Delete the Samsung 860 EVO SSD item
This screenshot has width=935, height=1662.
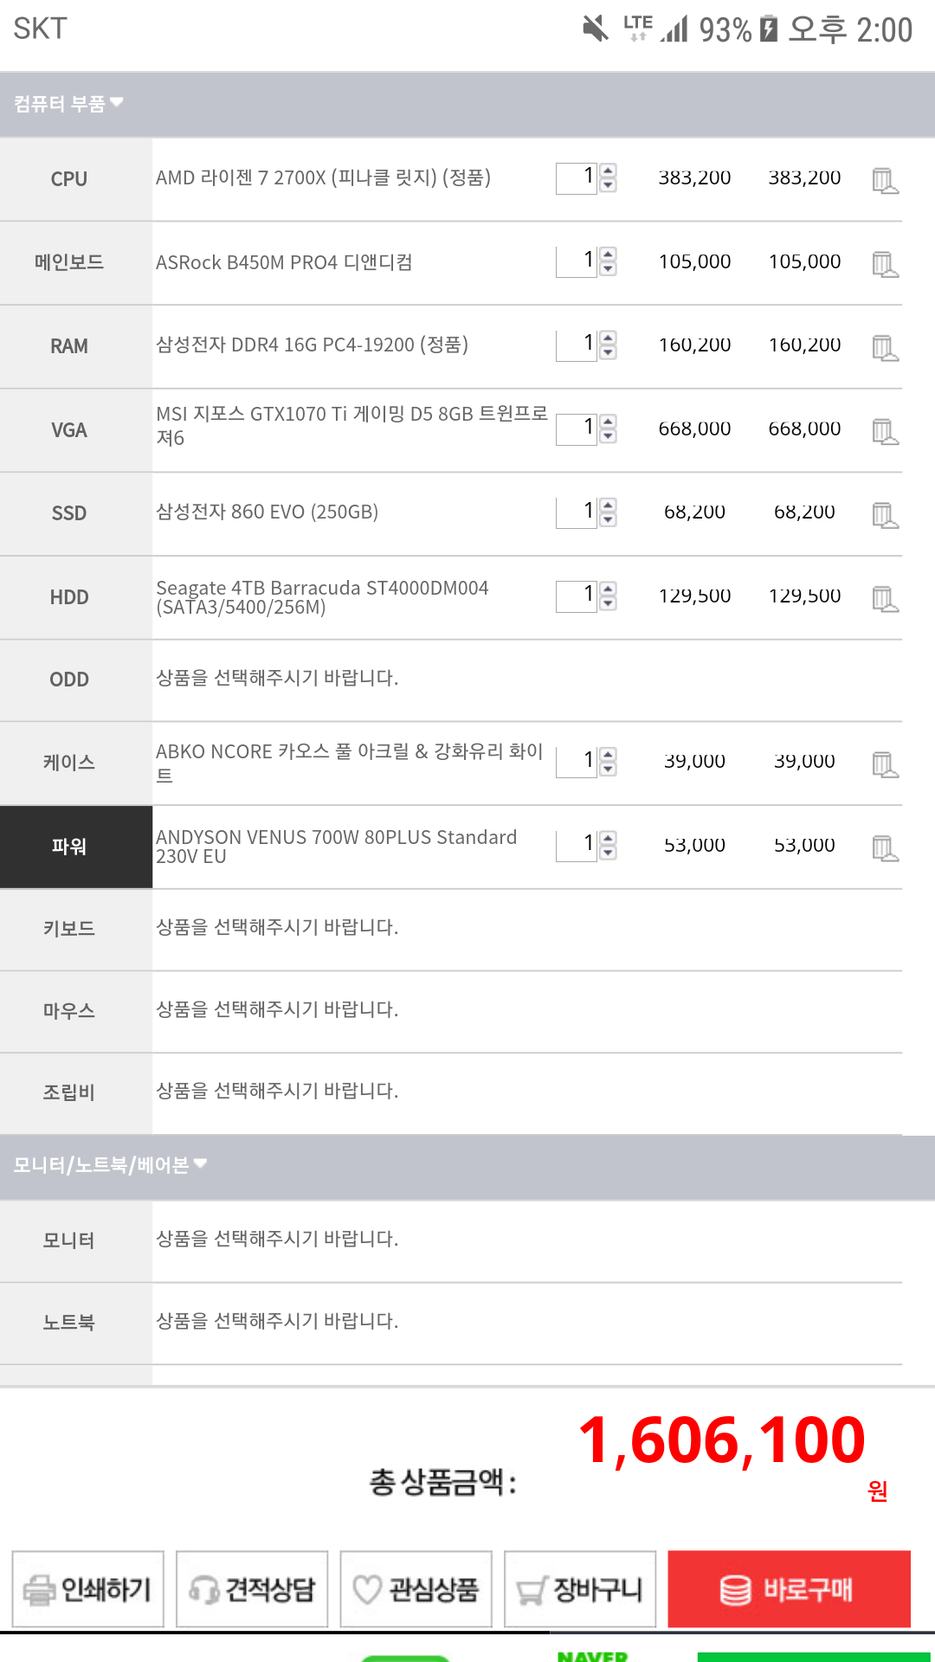pyautogui.click(x=885, y=515)
